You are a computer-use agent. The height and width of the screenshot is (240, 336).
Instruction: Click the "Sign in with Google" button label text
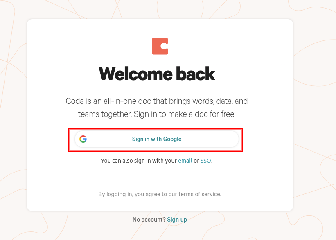[x=157, y=139]
